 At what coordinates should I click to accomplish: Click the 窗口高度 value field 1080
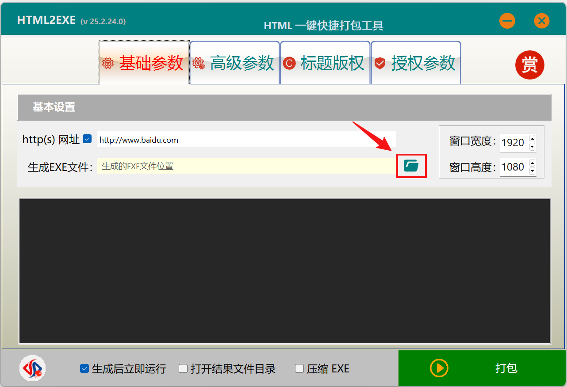point(514,167)
